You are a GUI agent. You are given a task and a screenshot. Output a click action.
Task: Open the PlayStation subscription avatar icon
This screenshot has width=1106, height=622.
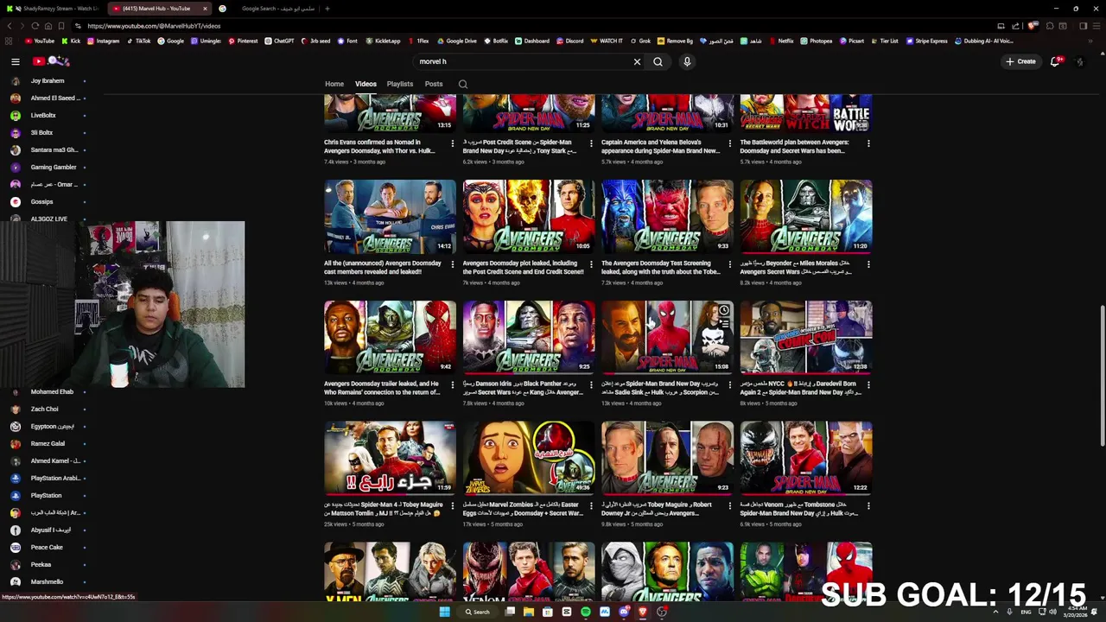pyautogui.click(x=16, y=495)
